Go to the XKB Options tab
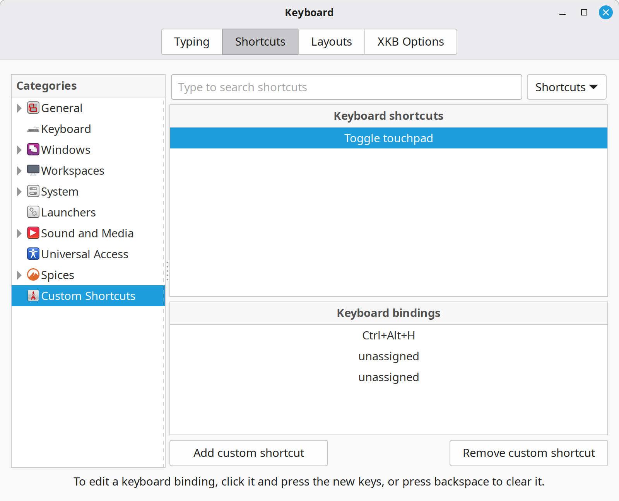This screenshot has width=619, height=501. click(410, 42)
